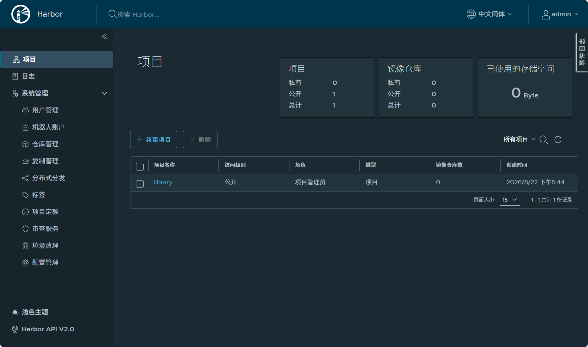The width and height of the screenshot is (588, 347).
Task: Toggle the select-all projects checkbox
Action: [140, 167]
